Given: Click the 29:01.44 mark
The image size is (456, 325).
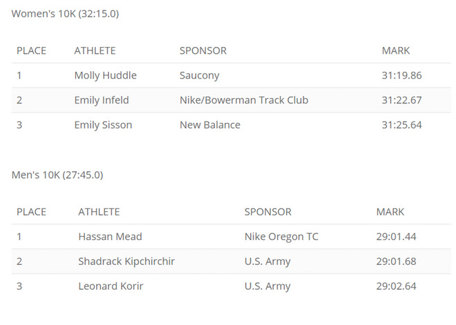Looking at the screenshot, I should coord(396,237).
